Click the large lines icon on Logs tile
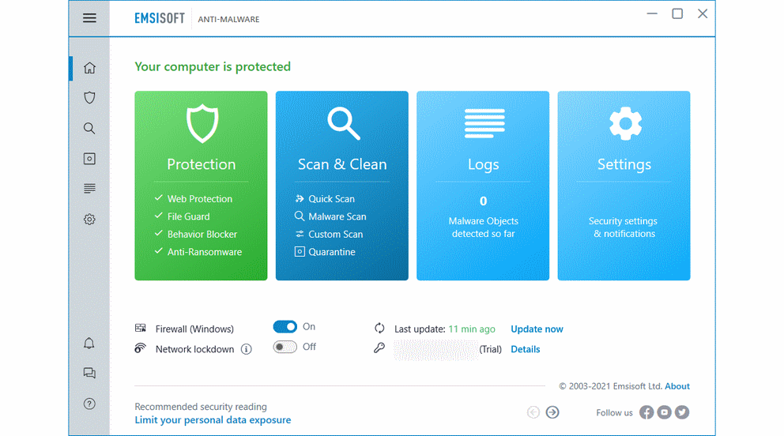 484,123
